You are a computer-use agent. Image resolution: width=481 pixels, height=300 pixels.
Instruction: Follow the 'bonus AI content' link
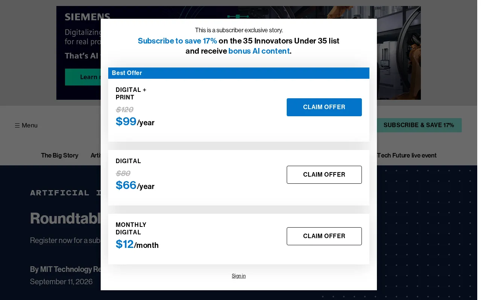pos(259,51)
